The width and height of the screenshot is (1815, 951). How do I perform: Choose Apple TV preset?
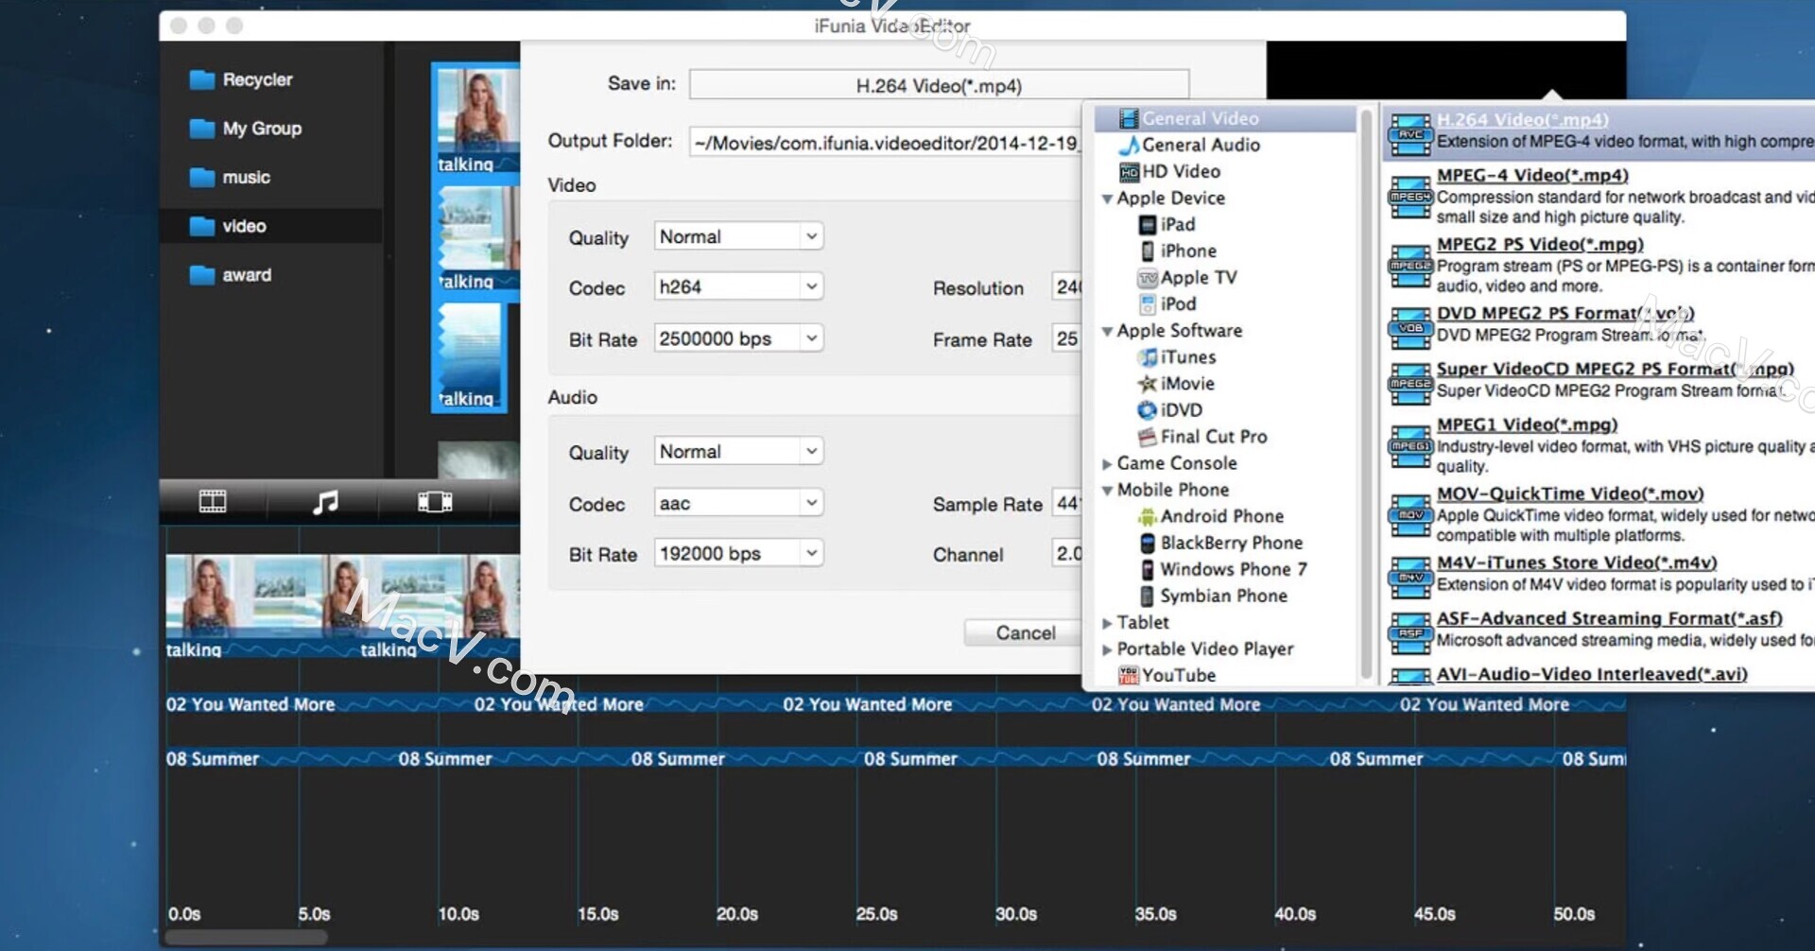tap(1187, 277)
